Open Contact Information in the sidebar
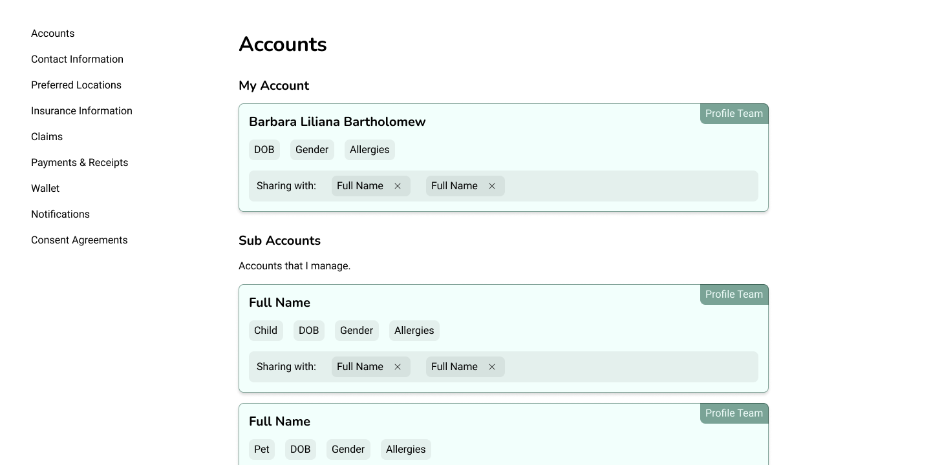The height and width of the screenshot is (465, 931). coord(77,59)
